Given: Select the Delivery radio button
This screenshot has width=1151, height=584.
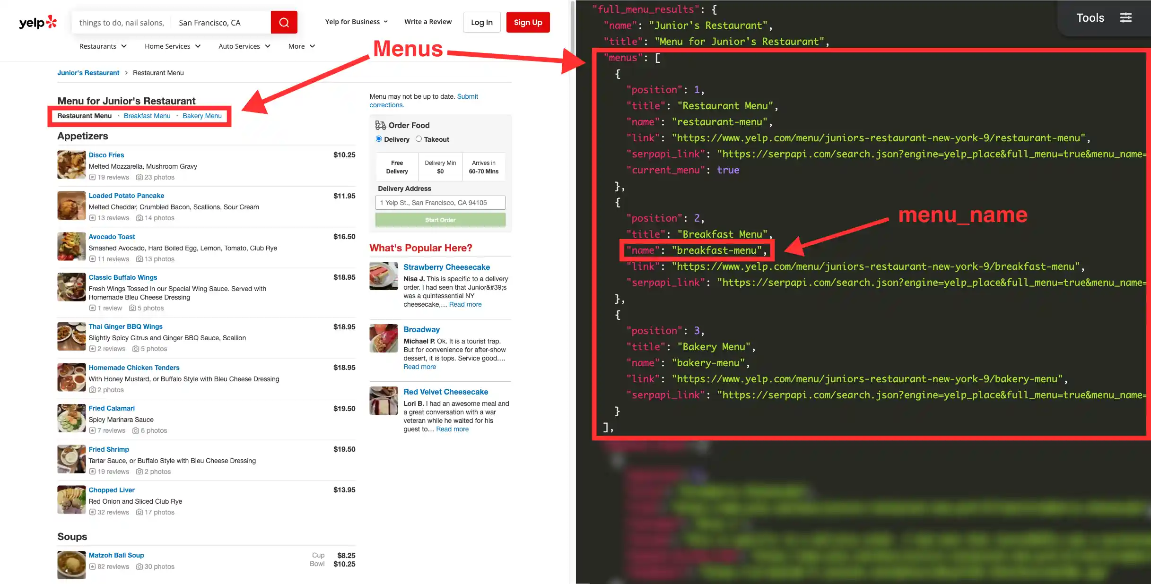Looking at the screenshot, I should pyautogui.click(x=379, y=139).
